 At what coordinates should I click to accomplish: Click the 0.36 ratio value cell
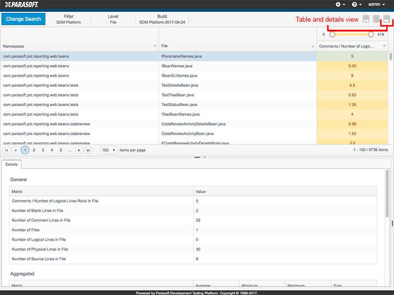pos(352,124)
